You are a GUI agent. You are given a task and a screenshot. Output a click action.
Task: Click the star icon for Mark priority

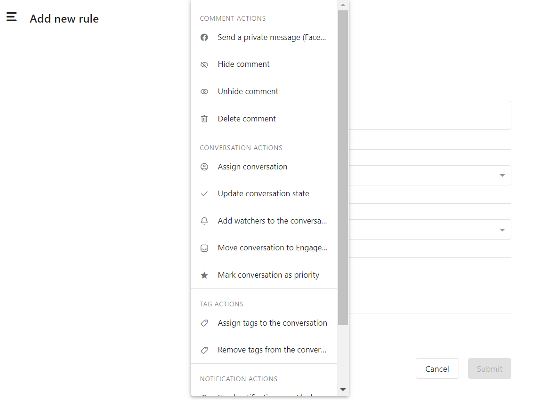[x=204, y=275]
